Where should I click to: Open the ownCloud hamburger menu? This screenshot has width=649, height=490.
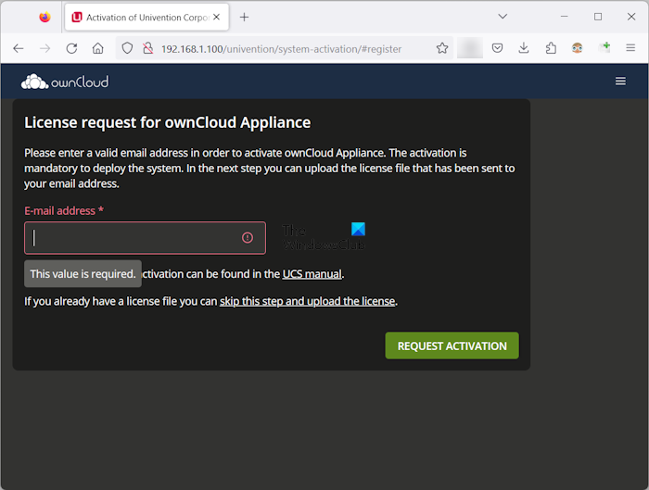tap(620, 82)
